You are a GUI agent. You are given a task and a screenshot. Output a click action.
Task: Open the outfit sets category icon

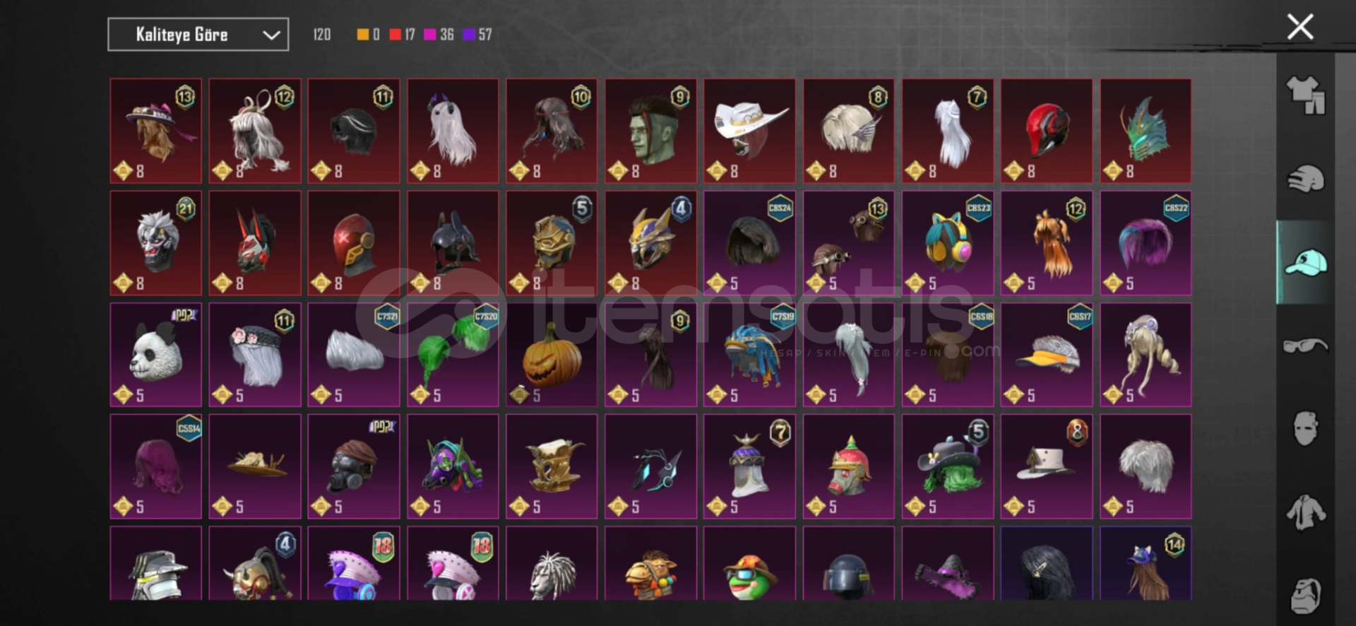[1305, 95]
